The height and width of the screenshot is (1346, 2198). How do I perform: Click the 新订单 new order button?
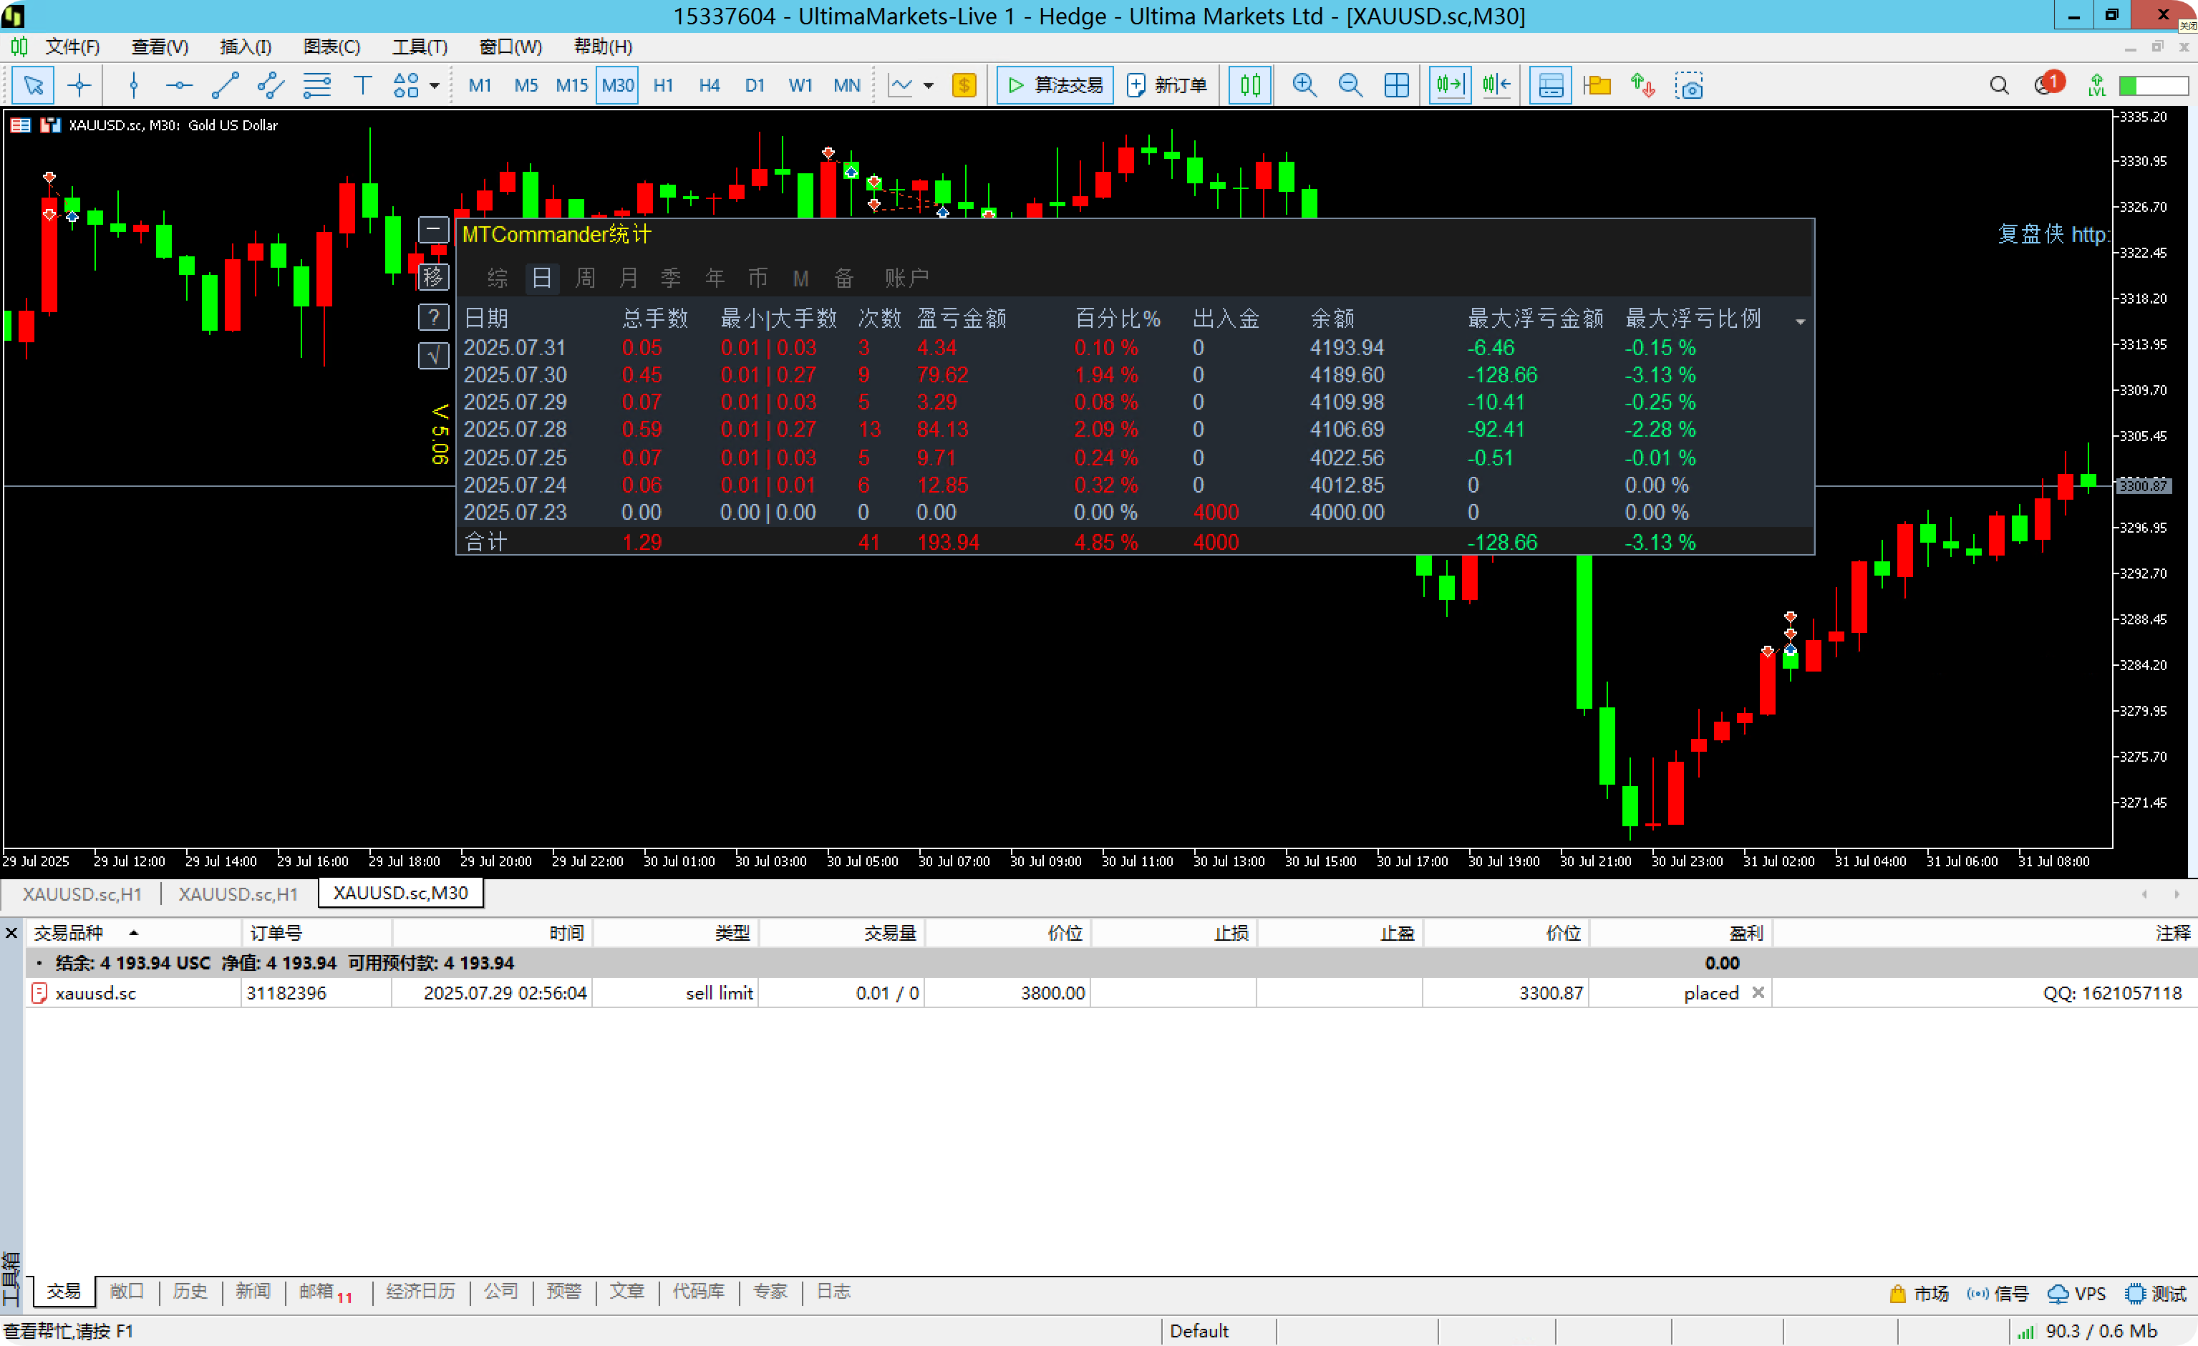[x=1167, y=86]
